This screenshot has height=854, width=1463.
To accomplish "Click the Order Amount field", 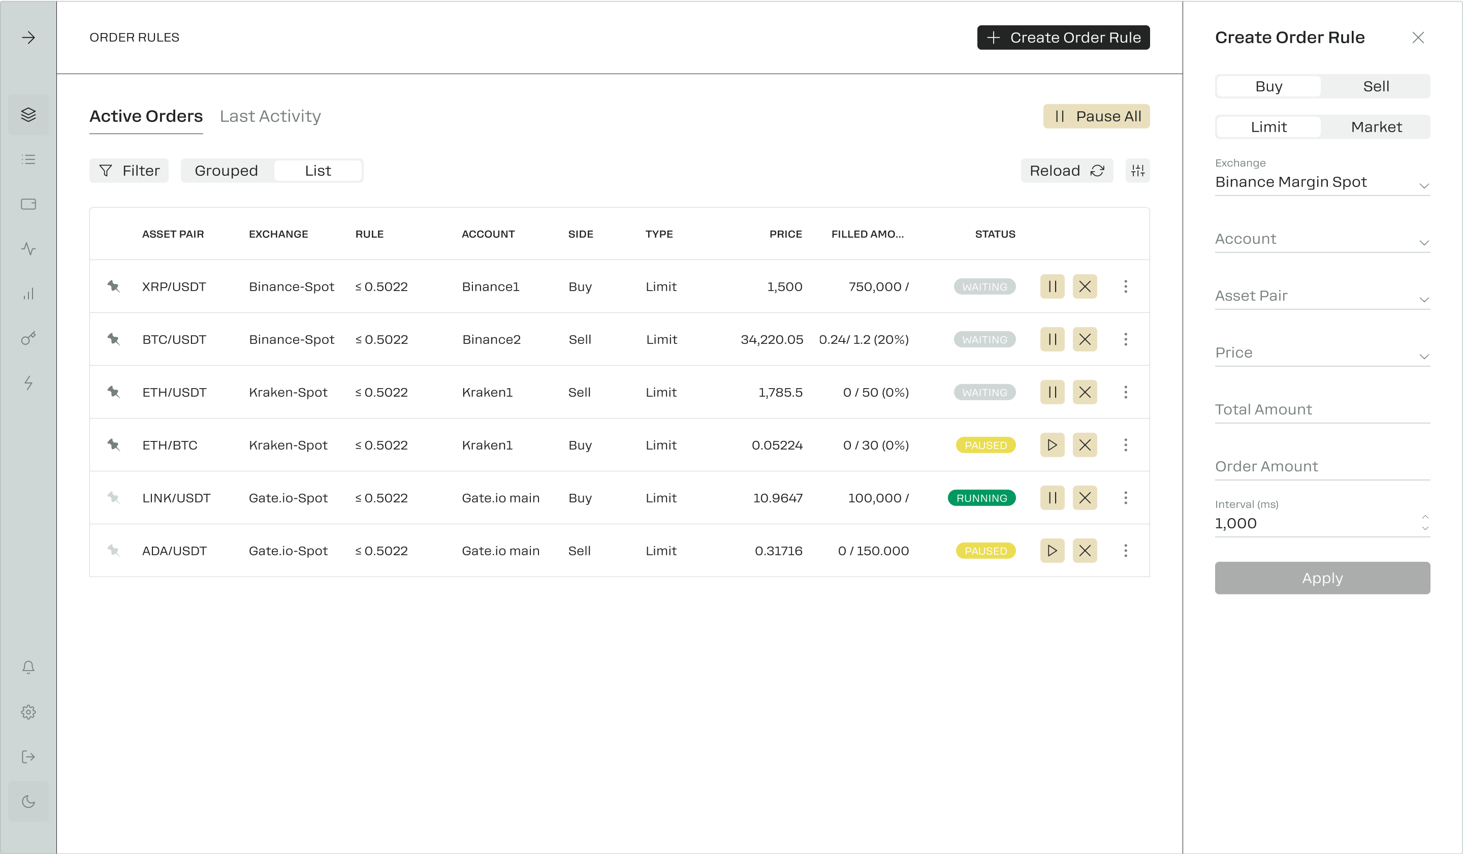I will 1322,467.
